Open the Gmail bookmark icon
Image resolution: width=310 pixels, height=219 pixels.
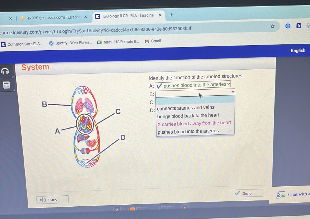[x=147, y=41]
